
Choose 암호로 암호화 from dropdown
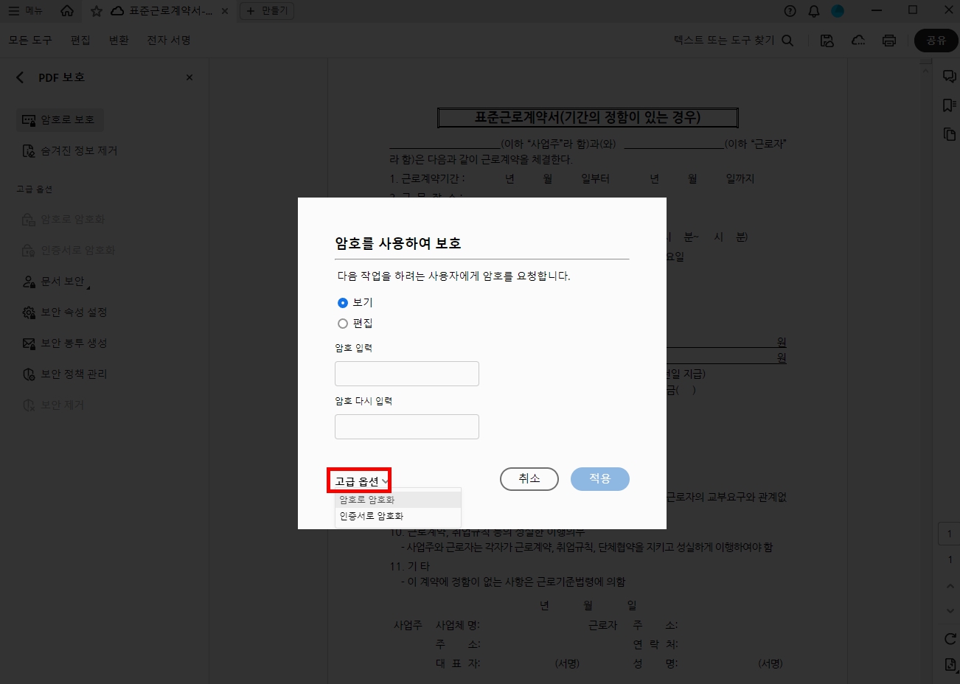(398, 500)
